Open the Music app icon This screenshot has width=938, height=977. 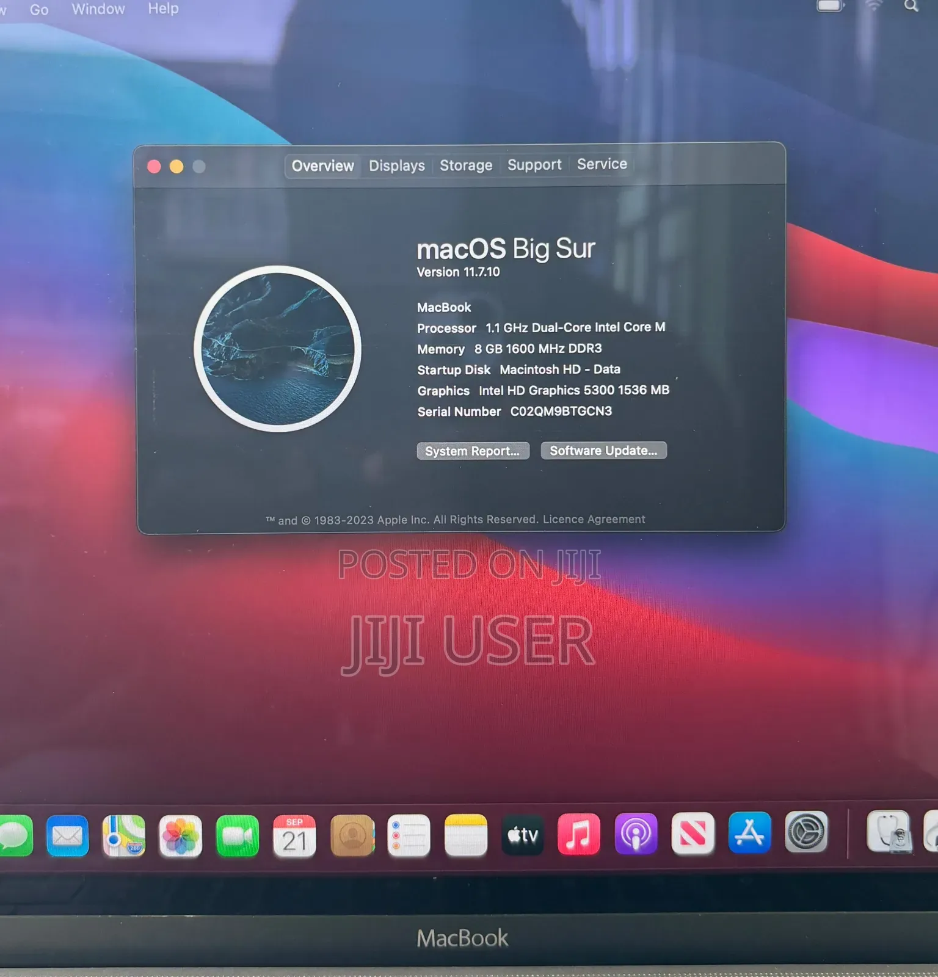(x=579, y=834)
